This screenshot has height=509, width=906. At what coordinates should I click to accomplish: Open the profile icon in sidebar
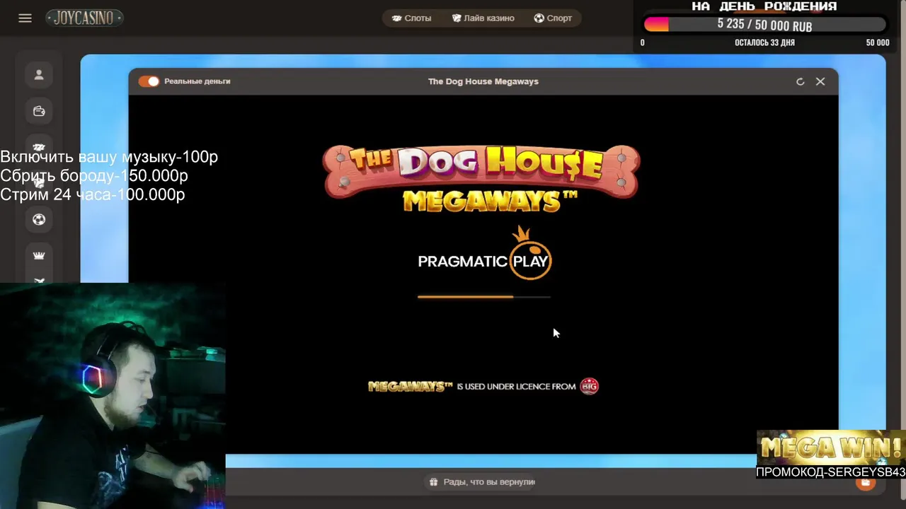coord(39,74)
